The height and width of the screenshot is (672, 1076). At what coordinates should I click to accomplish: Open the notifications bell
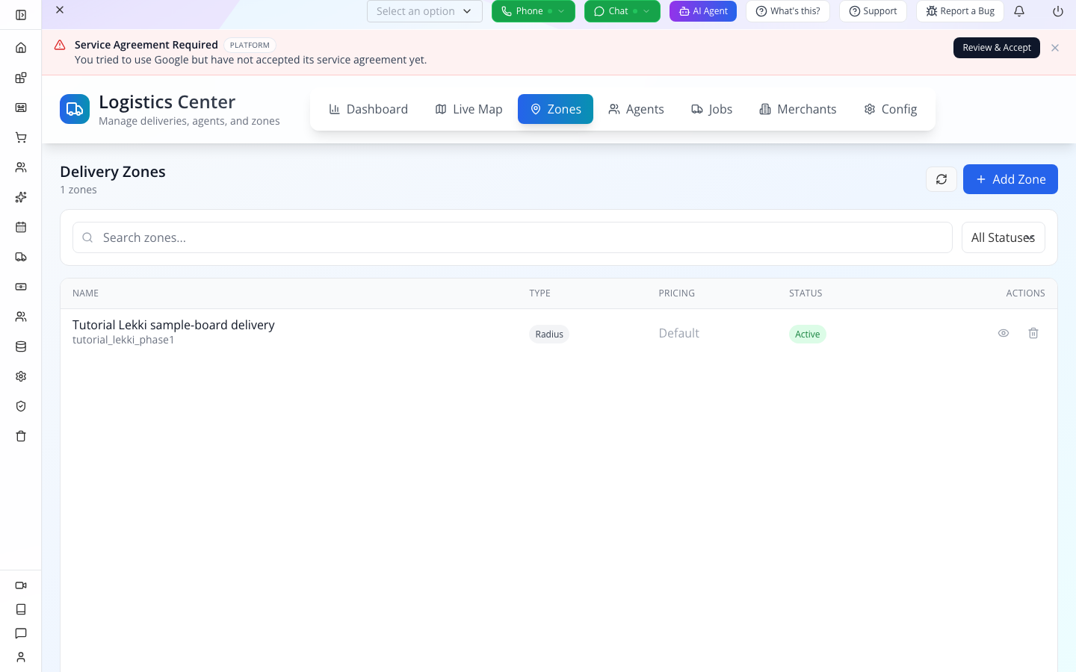1019,11
